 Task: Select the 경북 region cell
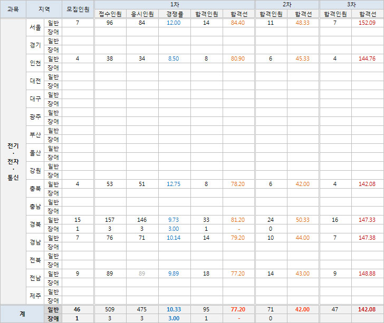coord(35,224)
